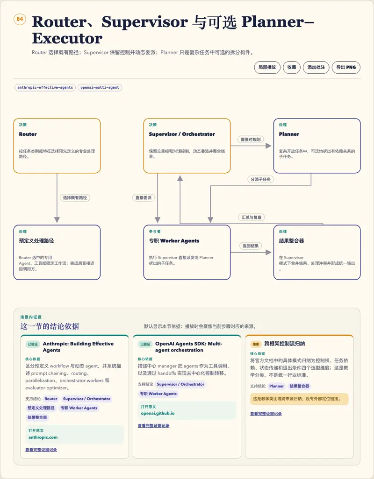Open 查看完整证据记录 in the OpenAI card
Viewport: 374px width, 479px height.
click(153, 425)
